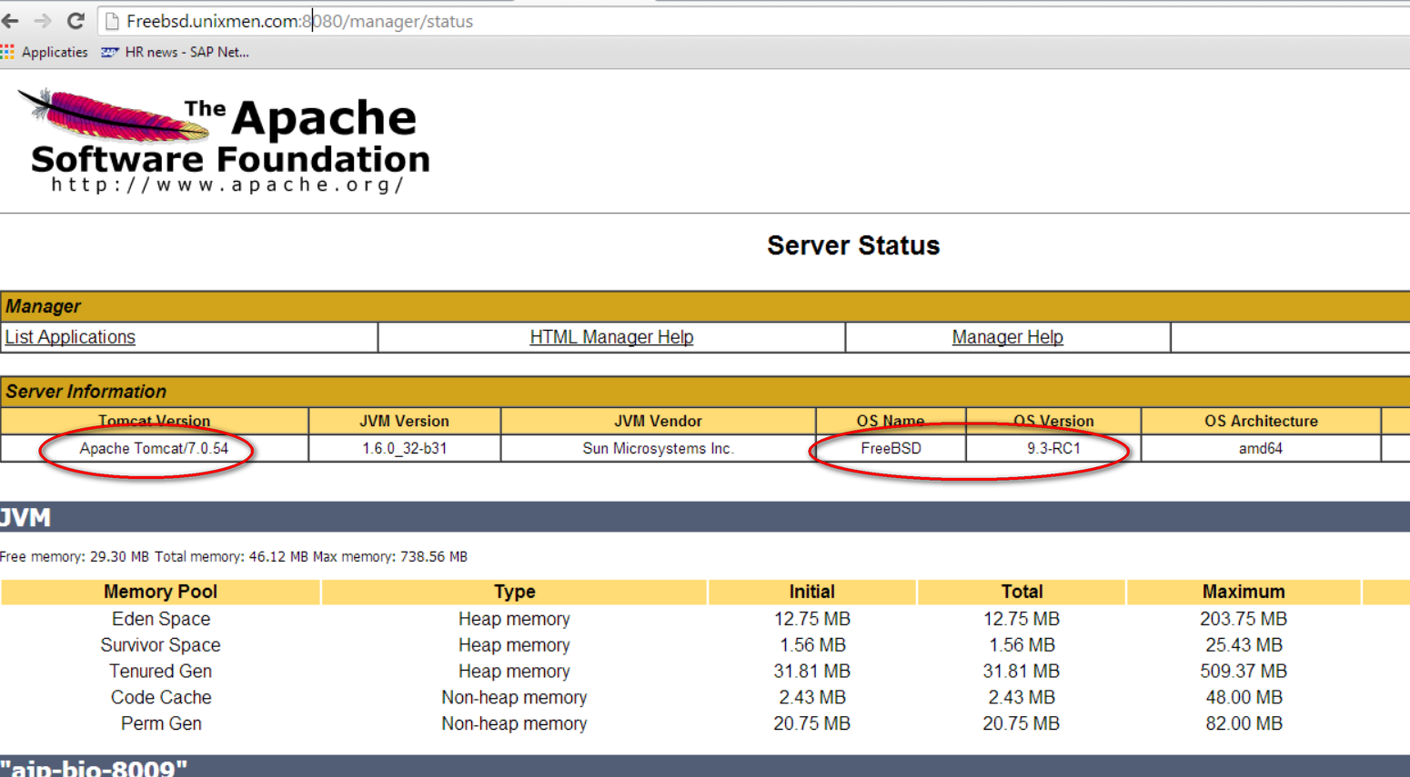Click the Server Status heading
Viewport: 1410px width, 777px height.
(853, 245)
